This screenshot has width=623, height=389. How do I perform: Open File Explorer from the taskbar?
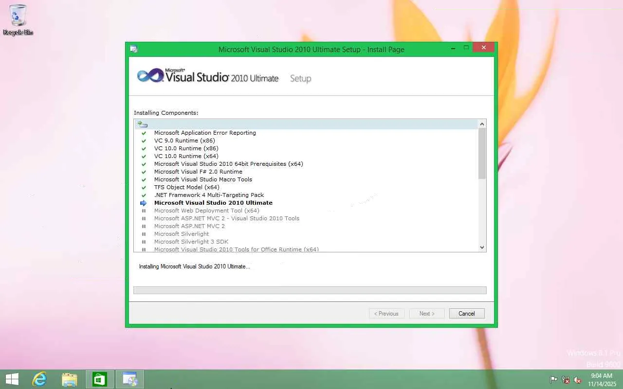[x=70, y=379]
